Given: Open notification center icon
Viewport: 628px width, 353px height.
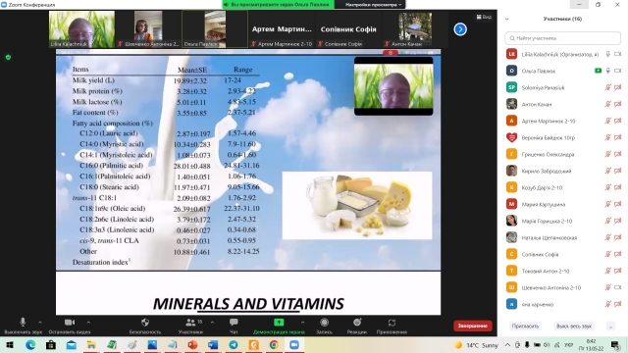Looking at the screenshot, I should (x=615, y=345).
